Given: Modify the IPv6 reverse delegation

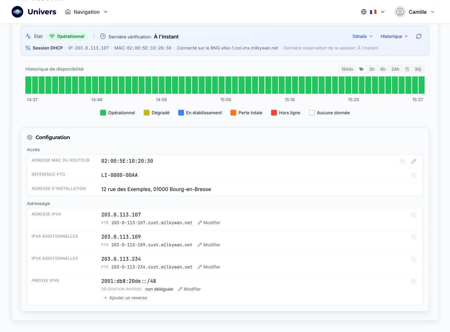Looking at the screenshot, I should (189, 289).
